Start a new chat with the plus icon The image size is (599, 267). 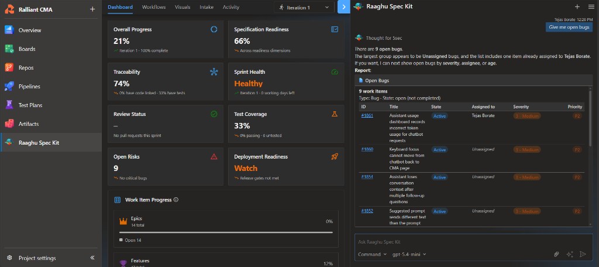[577, 6]
